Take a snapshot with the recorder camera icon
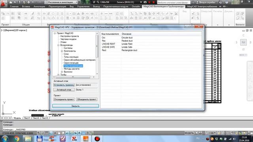This screenshot has width=253, height=142. (x=145, y=2)
